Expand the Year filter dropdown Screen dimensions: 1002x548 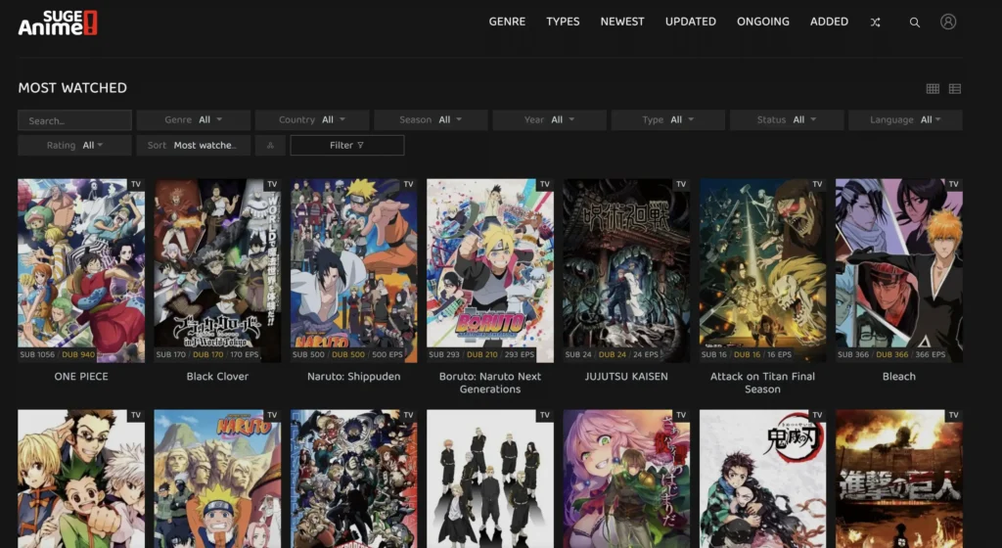pyautogui.click(x=550, y=120)
